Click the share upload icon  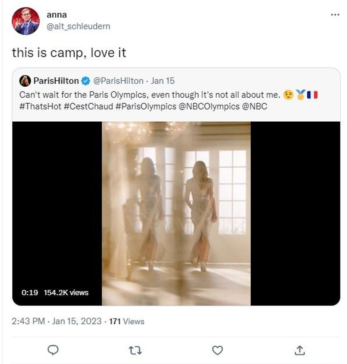pos(300,350)
